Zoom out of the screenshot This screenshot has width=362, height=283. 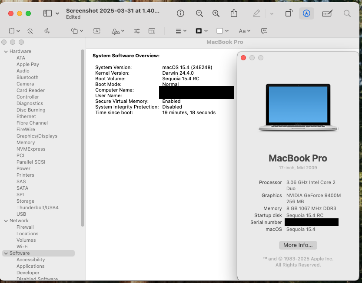199,13
